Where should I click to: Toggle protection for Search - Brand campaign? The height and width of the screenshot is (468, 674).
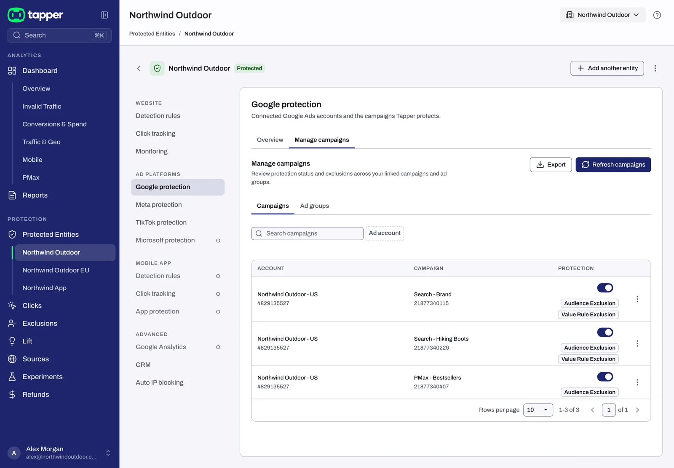point(605,288)
